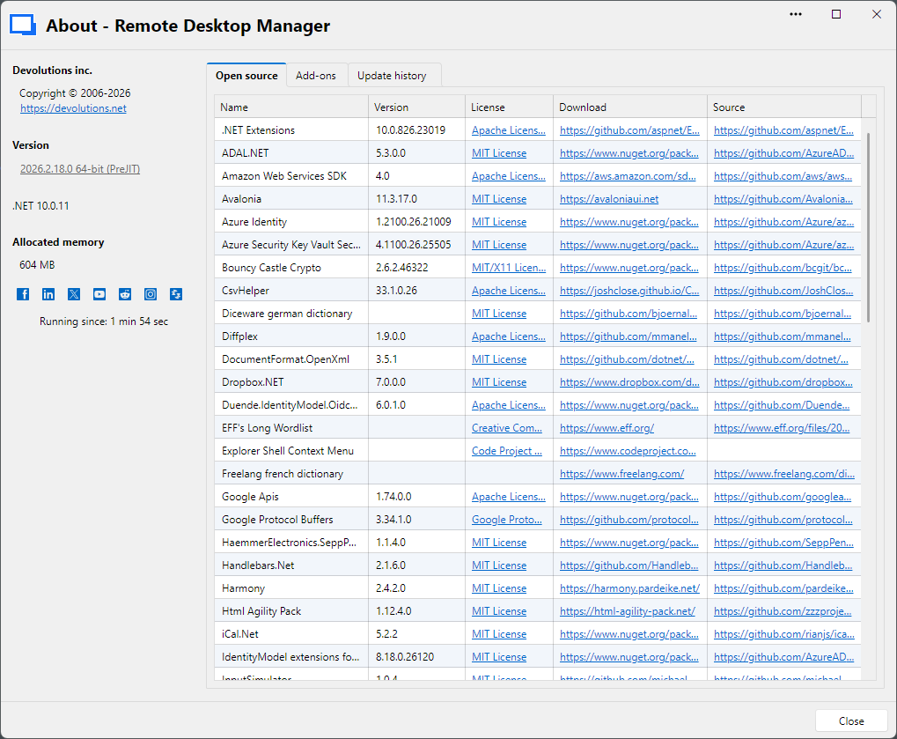The height and width of the screenshot is (739, 897).
Task: Open the Creative Commons license link
Action: 507,428
